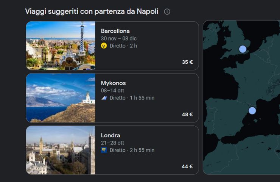
Task: Click the airline logo on Mykonos card
Action: [x=104, y=98]
